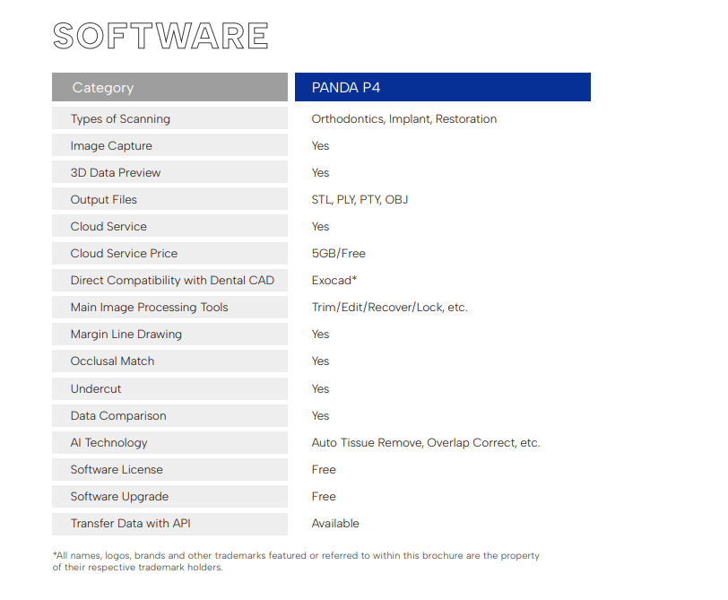Select the PANDA P4 column header

point(443,87)
